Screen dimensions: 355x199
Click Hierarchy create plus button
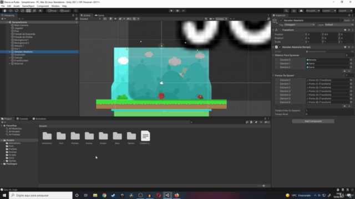(x=3, y=19)
